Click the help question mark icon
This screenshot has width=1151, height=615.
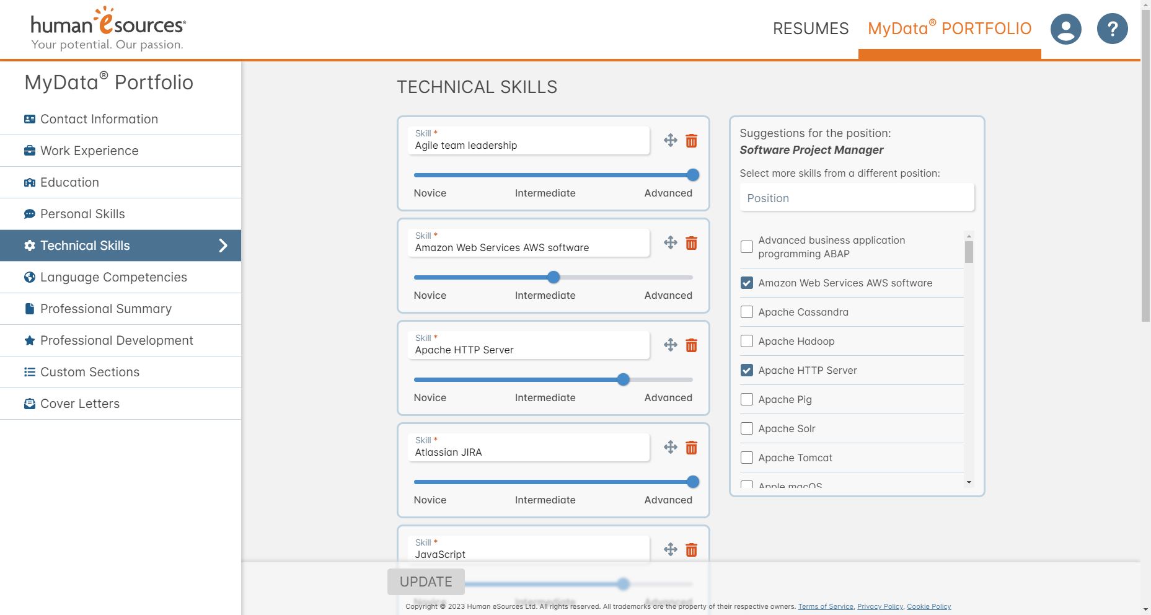[x=1113, y=29]
